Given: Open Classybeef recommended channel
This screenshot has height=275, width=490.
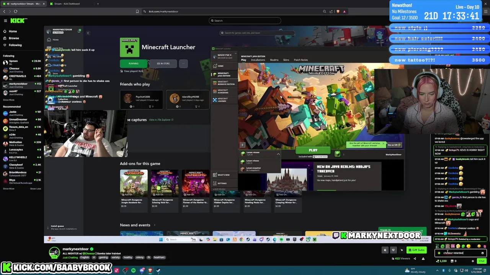Looking at the screenshot, I should [22, 166].
